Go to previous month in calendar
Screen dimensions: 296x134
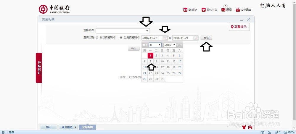(147, 45)
